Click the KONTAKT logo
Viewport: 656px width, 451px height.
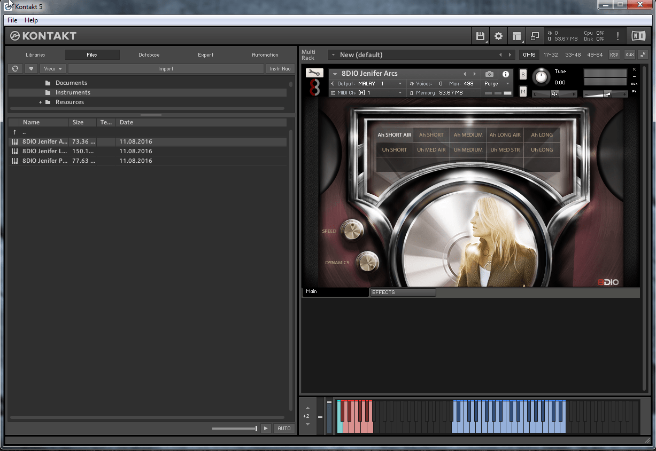pos(43,36)
